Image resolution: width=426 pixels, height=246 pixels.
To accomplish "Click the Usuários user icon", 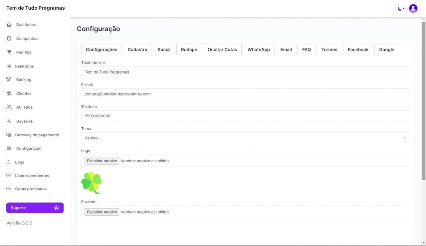I will [x=9, y=121].
